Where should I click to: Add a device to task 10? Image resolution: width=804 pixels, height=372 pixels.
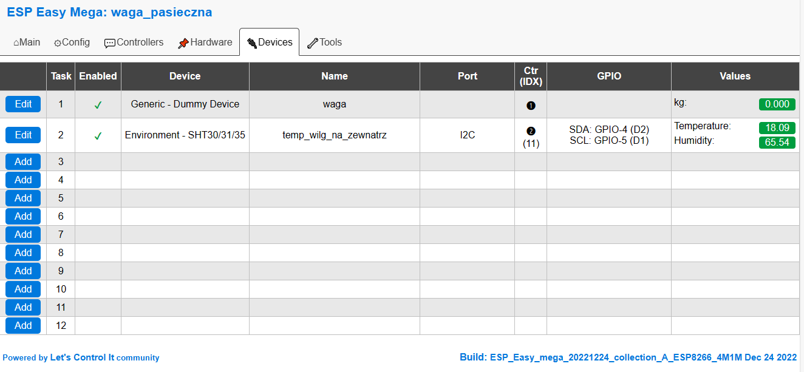pos(23,289)
